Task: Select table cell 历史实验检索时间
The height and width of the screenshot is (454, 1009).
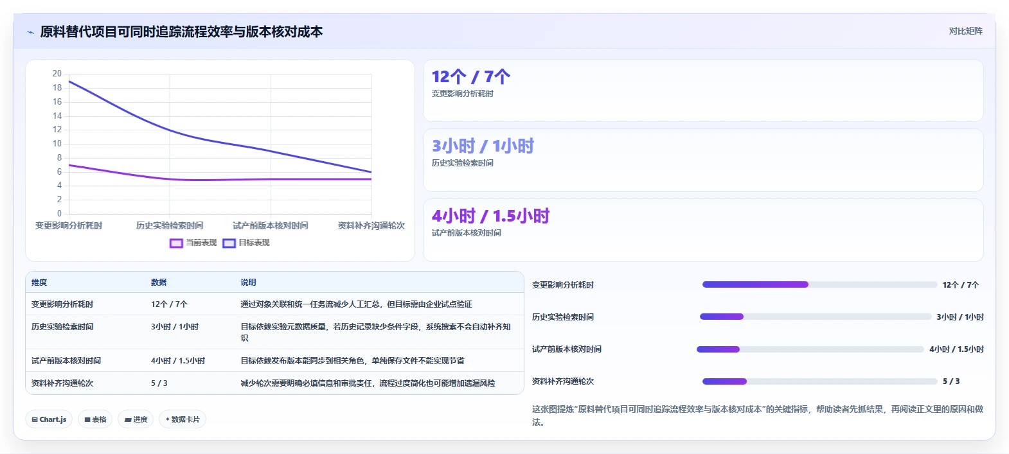Action: (62, 327)
